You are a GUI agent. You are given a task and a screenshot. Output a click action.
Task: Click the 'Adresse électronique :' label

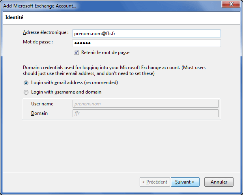[46, 33]
